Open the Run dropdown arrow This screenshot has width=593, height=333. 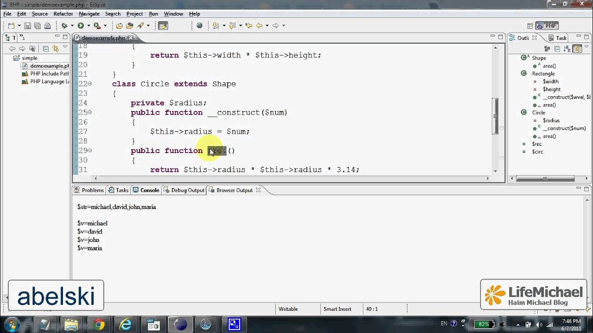point(88,26)
